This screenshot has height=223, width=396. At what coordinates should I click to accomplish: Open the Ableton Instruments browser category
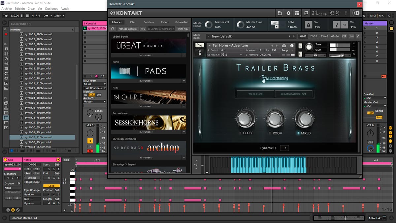tap(6, 59)
